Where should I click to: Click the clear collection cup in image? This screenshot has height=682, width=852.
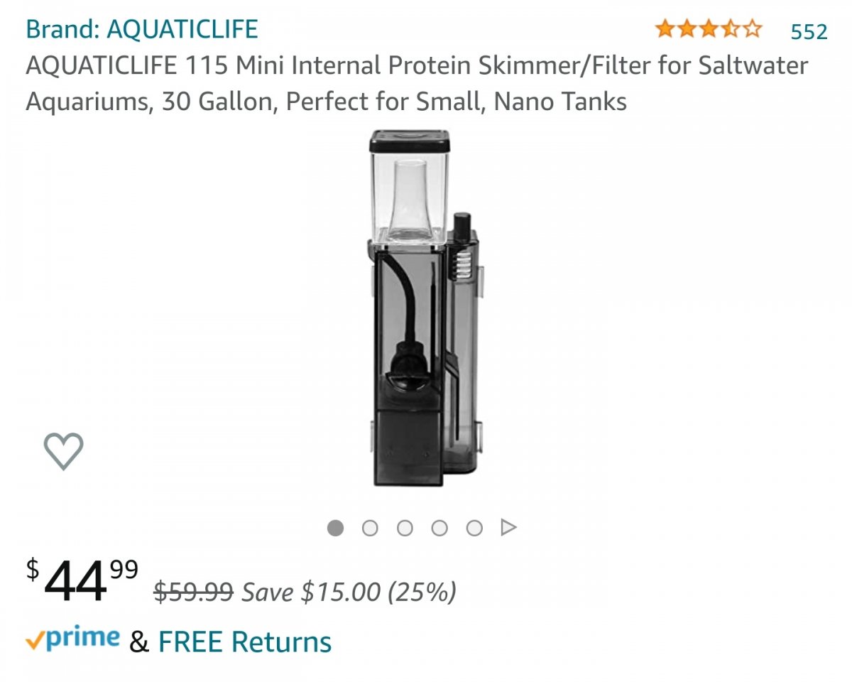click(x=410, y=188)
